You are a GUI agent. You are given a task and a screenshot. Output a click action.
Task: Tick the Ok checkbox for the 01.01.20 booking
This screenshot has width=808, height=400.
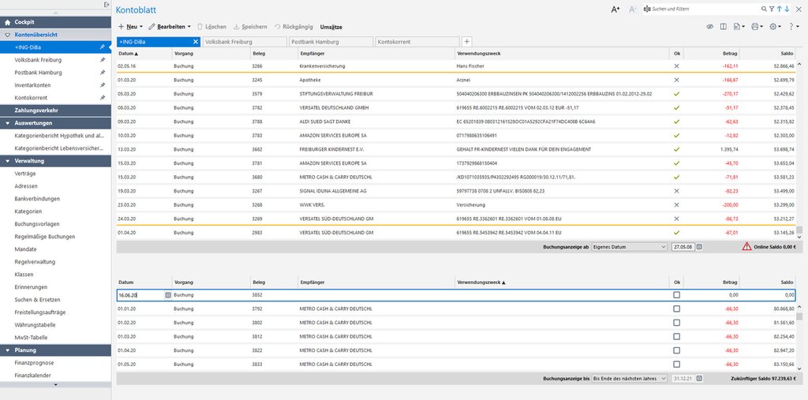pyautogui.click(x=676, y=309)
